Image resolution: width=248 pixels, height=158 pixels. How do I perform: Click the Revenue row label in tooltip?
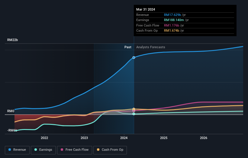point(143,15)
